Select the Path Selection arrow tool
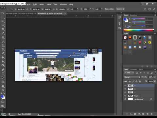 pos(3,78)
